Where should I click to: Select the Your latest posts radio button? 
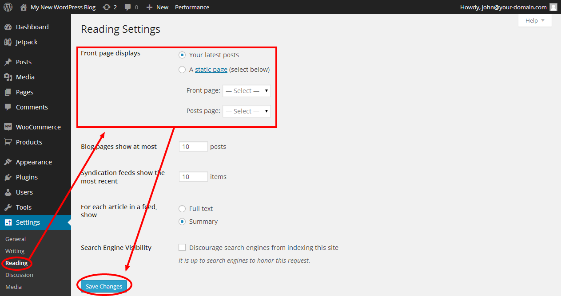(x=182, y=55)
